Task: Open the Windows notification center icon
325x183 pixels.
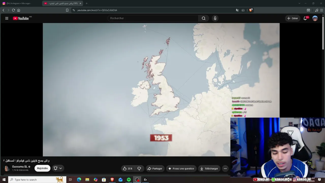Action: pyautogui.click(x=319, y=180)
